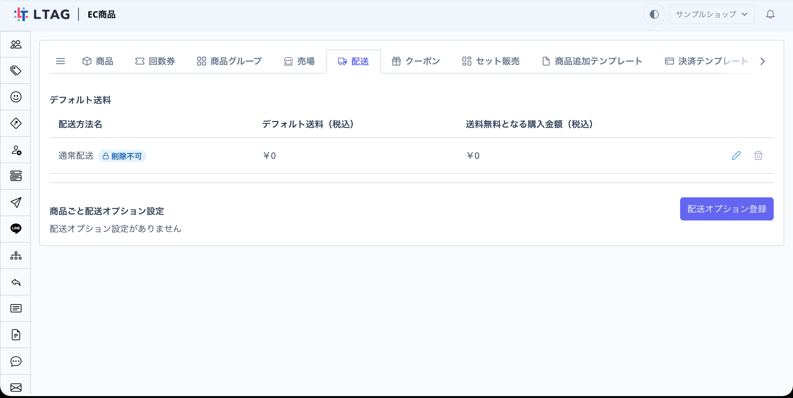Switch to the 商品 tab

[x=98, y=61]
